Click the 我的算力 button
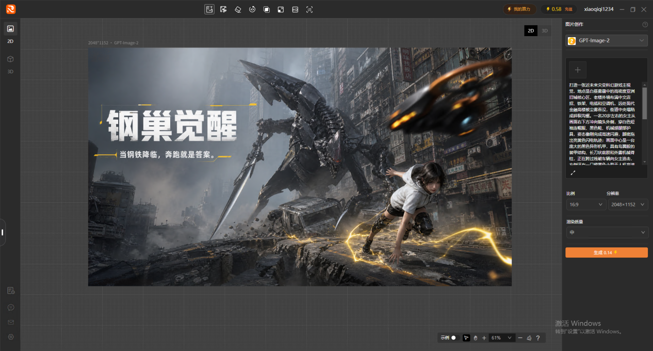The height and width of the screenshot is (351, 653). (x=519, y=9)
